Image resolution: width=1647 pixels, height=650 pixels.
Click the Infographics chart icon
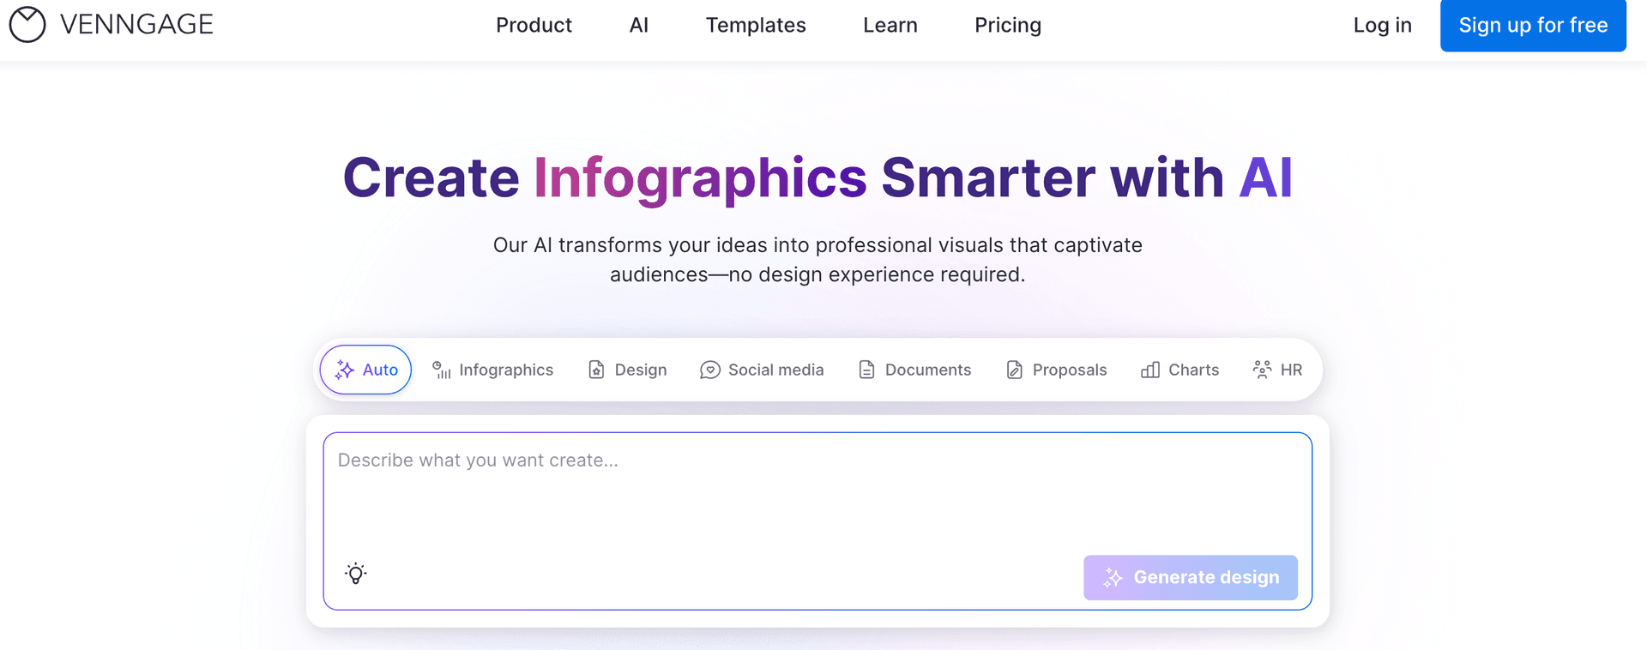[x=442, y=370]
